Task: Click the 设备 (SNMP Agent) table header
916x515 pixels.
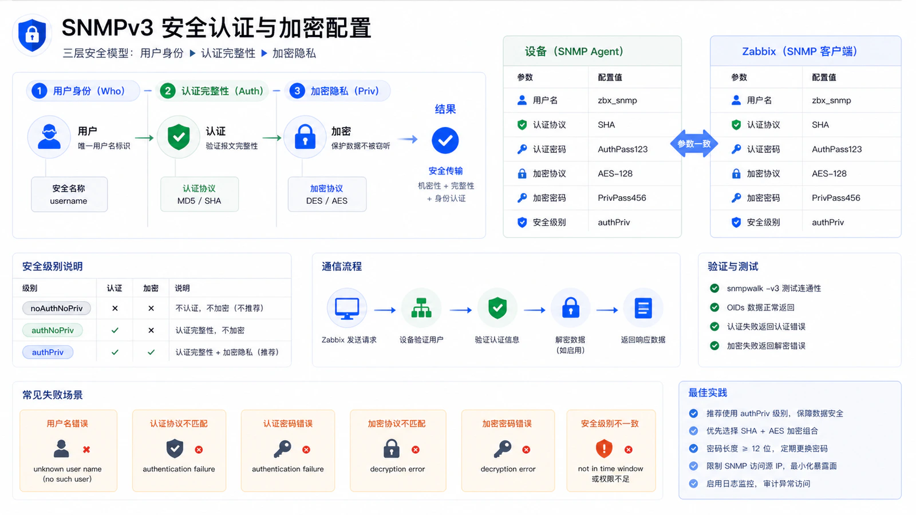Action: click(592, 51)
